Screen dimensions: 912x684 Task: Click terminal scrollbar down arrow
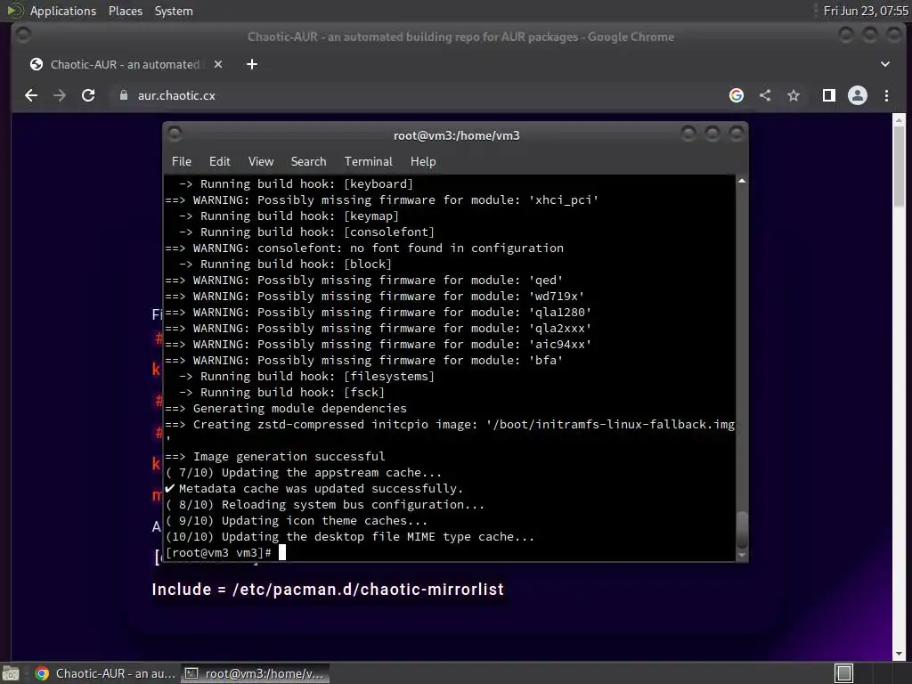coord(742,556)
